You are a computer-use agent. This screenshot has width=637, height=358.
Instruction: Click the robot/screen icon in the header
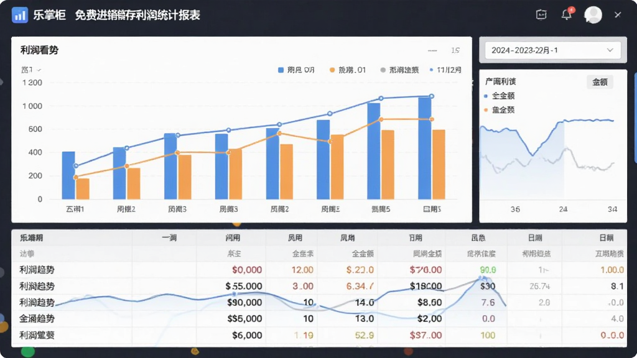coord(541,15)
